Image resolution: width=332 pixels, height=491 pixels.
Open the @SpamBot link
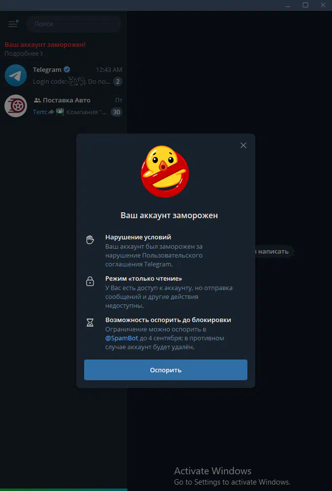point(121,338)
